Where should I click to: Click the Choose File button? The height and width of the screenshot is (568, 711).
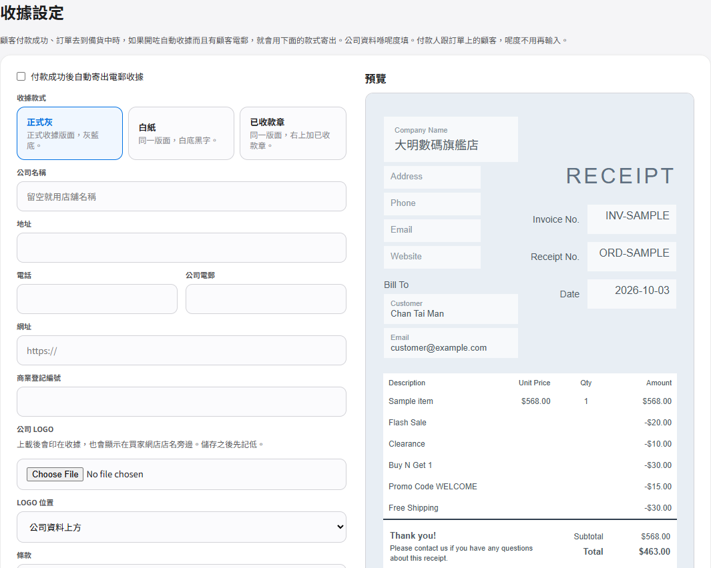point(55,474)
